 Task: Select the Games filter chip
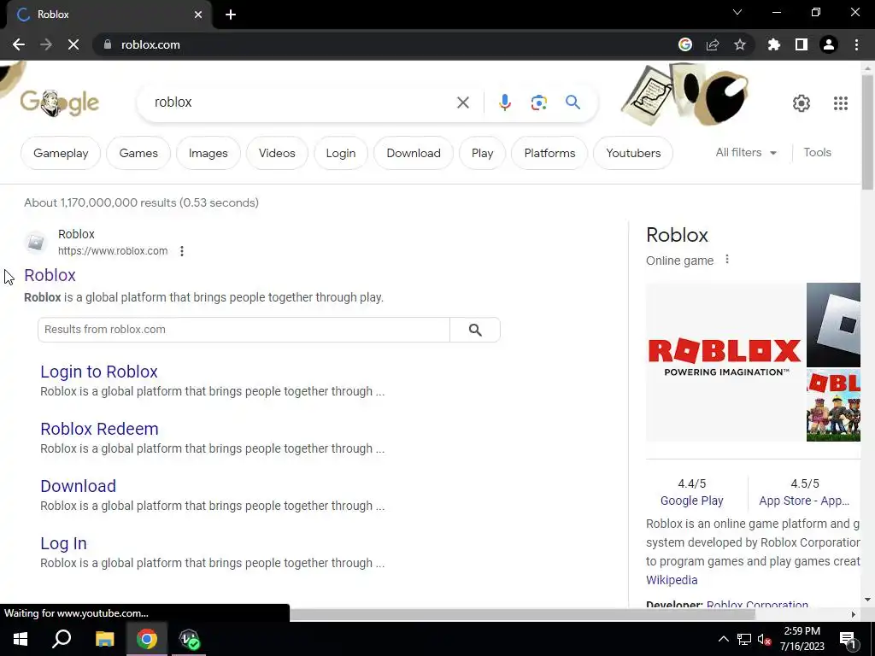[138, 153]
